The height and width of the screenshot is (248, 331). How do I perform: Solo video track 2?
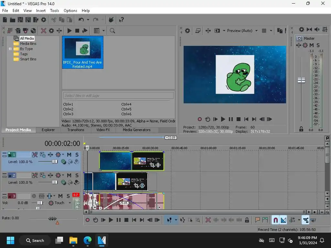coord(77,175)
